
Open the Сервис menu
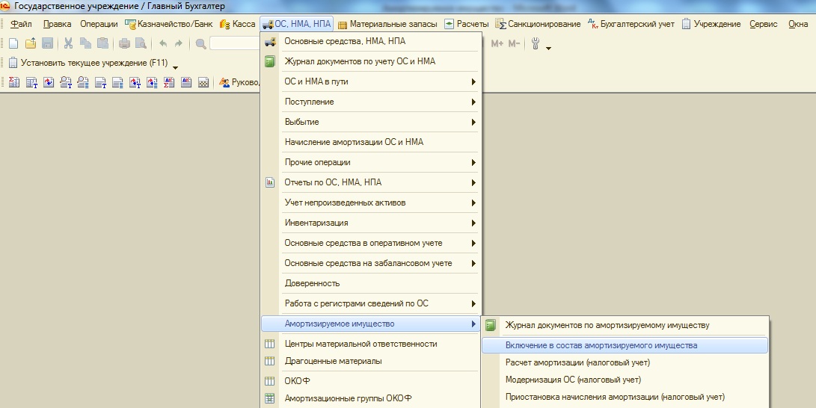(764, 24)
